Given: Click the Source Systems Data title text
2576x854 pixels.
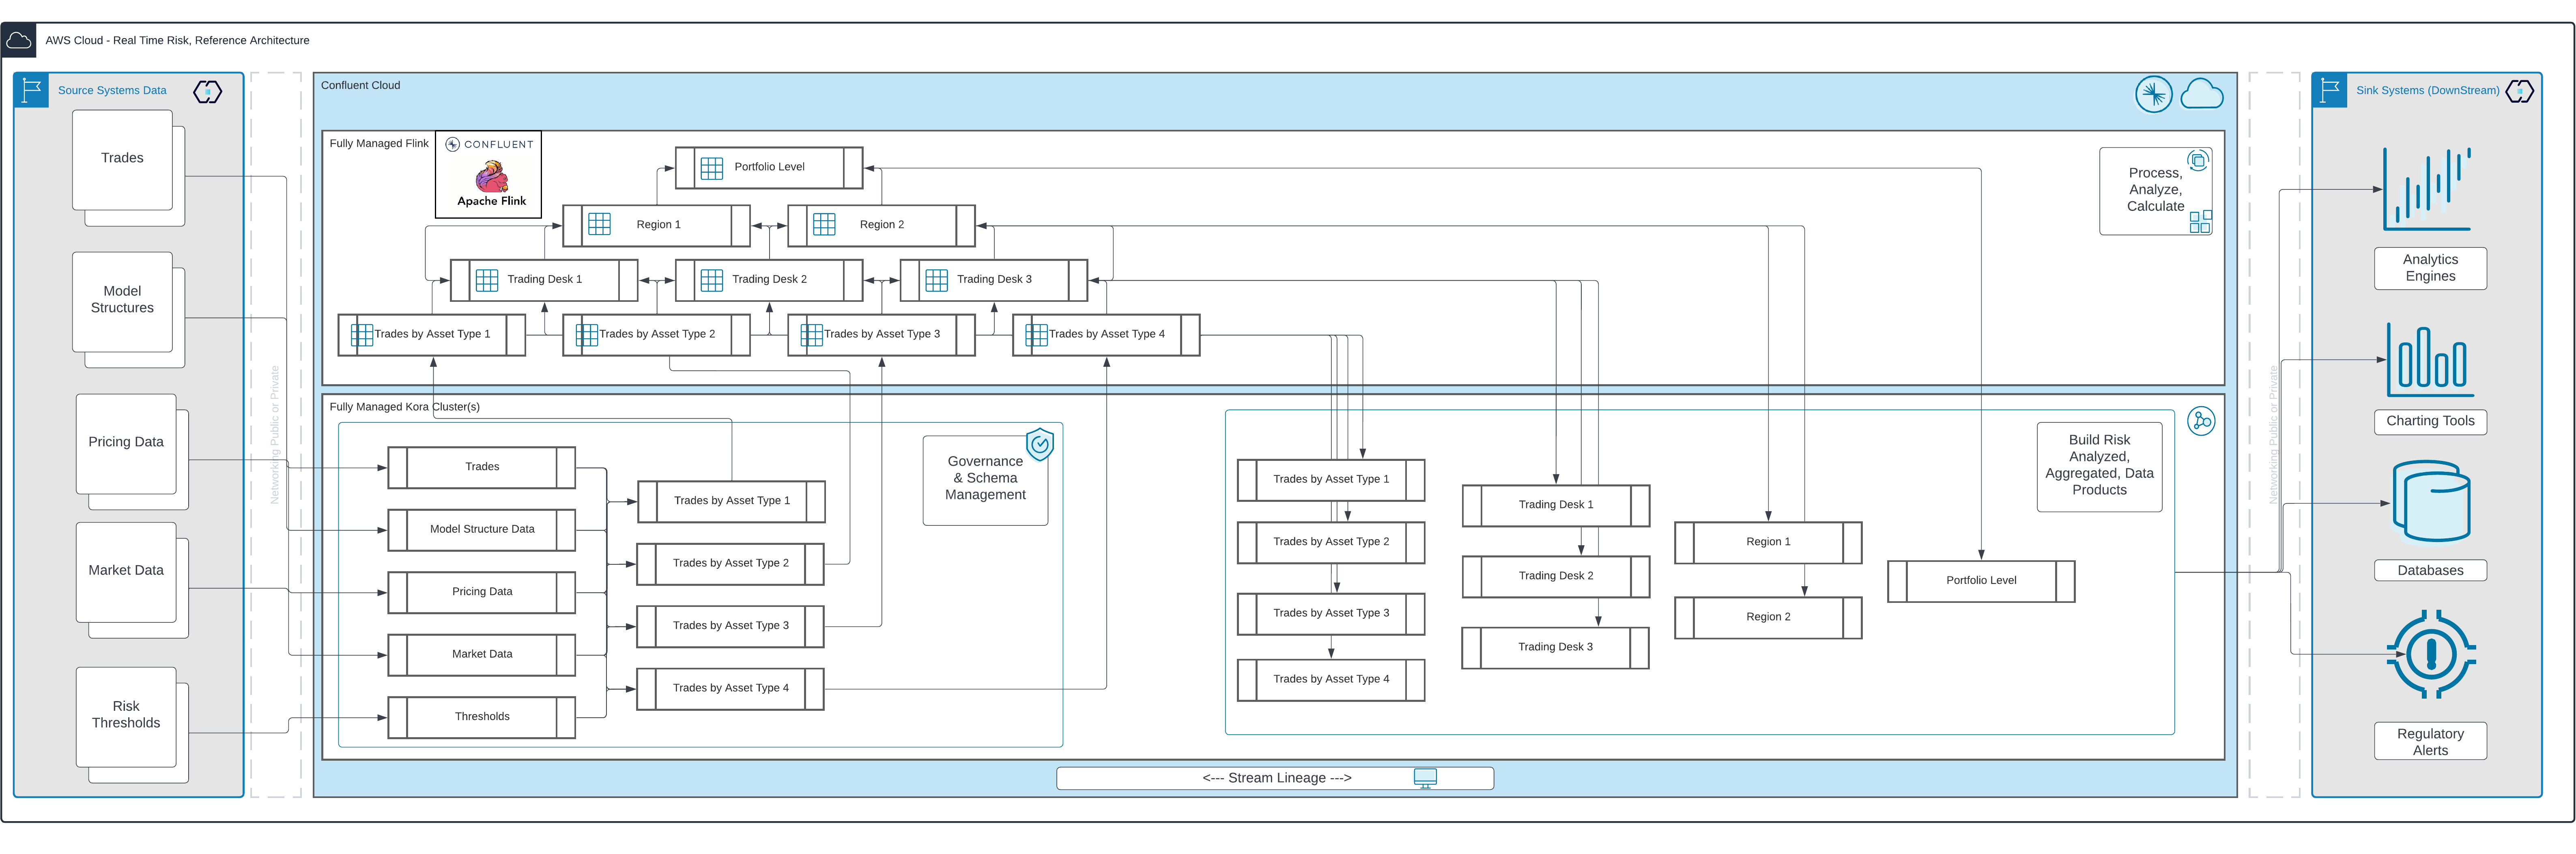Looking at the screenshot, I should pyautogui.click(x=112, y=91).
